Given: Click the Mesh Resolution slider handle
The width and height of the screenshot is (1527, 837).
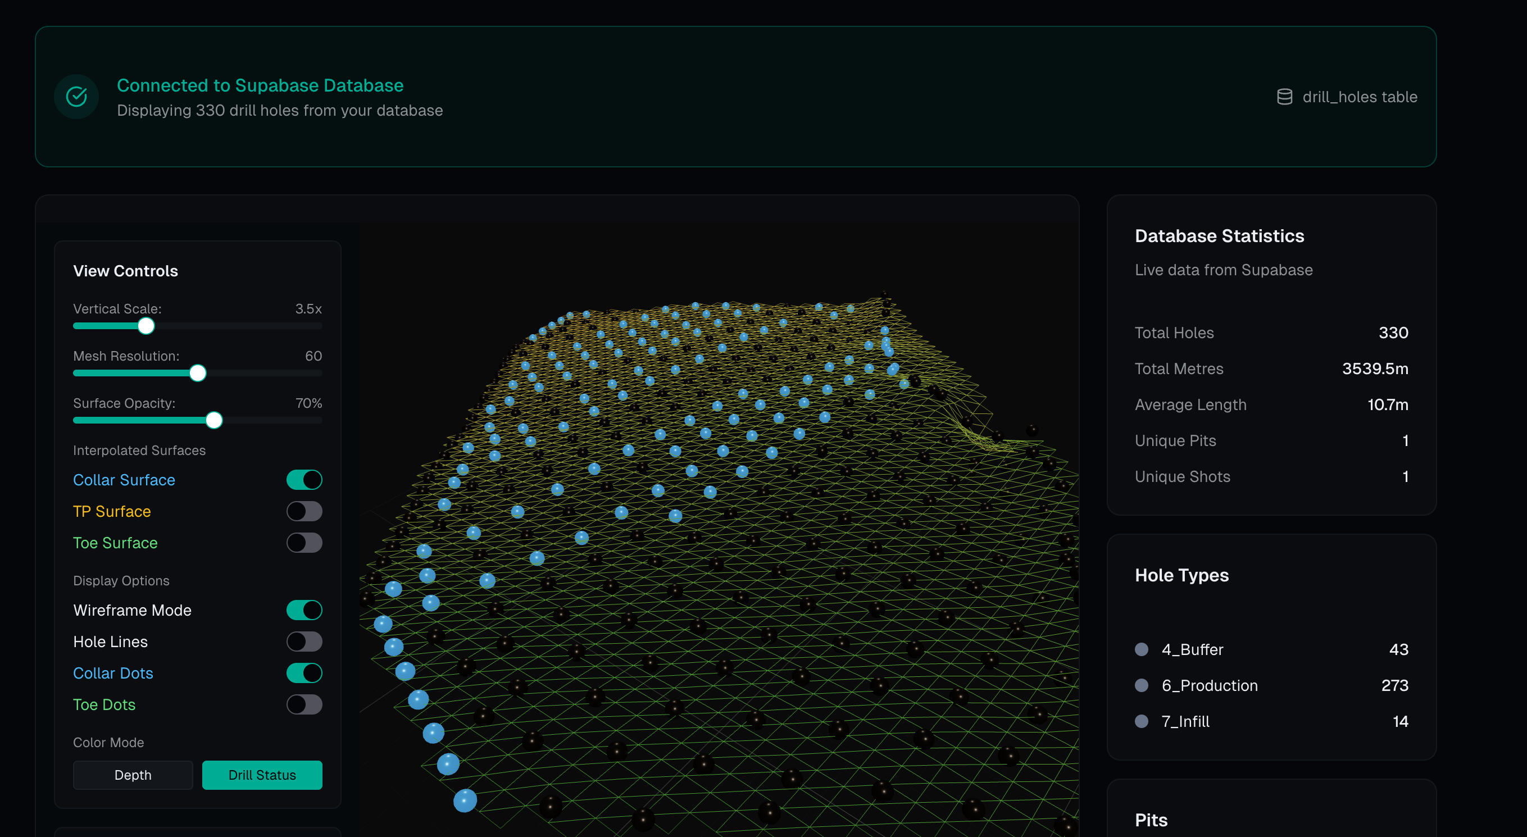Looking at the screenshot, I should (x=197, y=373).
